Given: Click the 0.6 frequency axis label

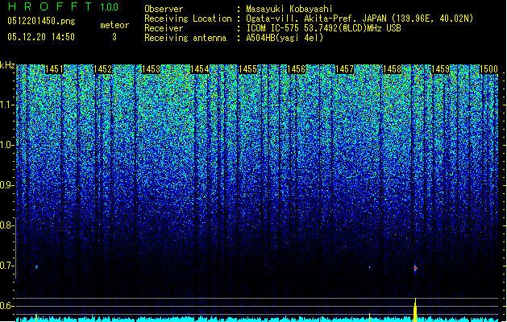Looking at the screenshot, I should [6, 306].
